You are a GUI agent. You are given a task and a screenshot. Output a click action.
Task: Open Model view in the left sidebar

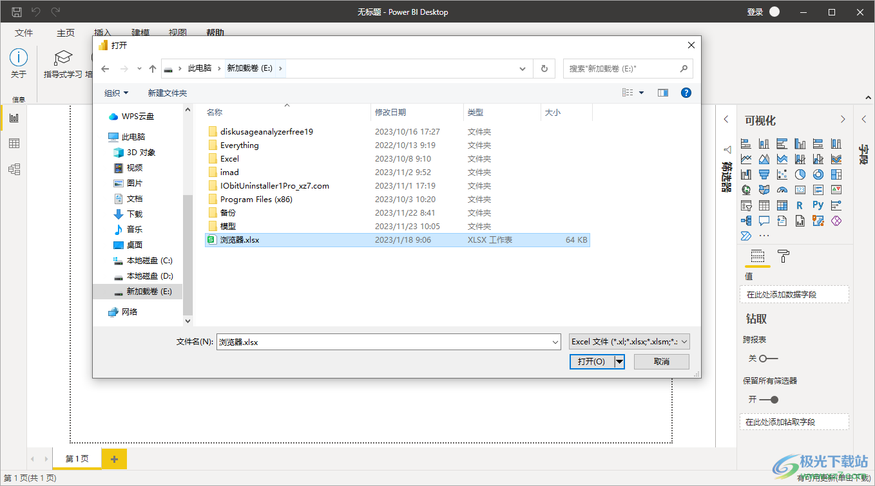[x=14, y=169]
